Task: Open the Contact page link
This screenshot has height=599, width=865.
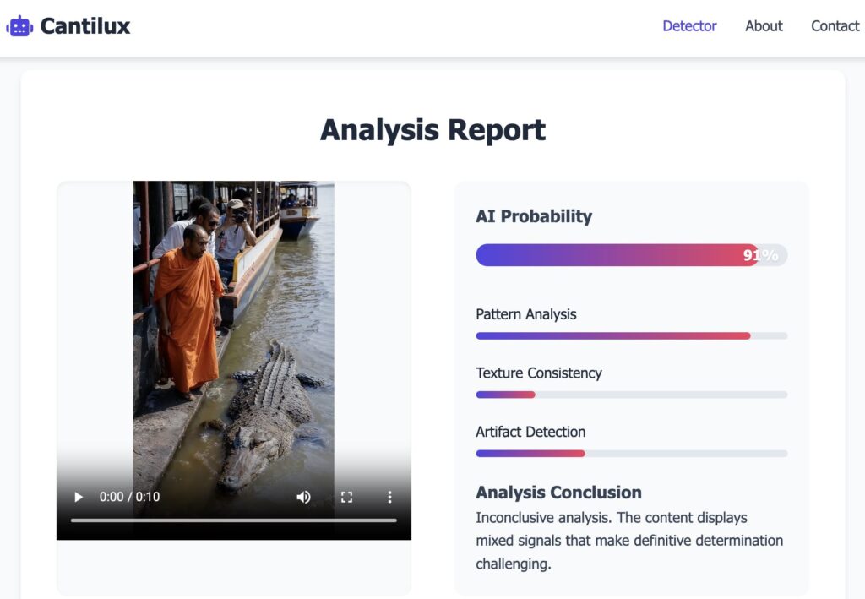Action: coord(835,26)
